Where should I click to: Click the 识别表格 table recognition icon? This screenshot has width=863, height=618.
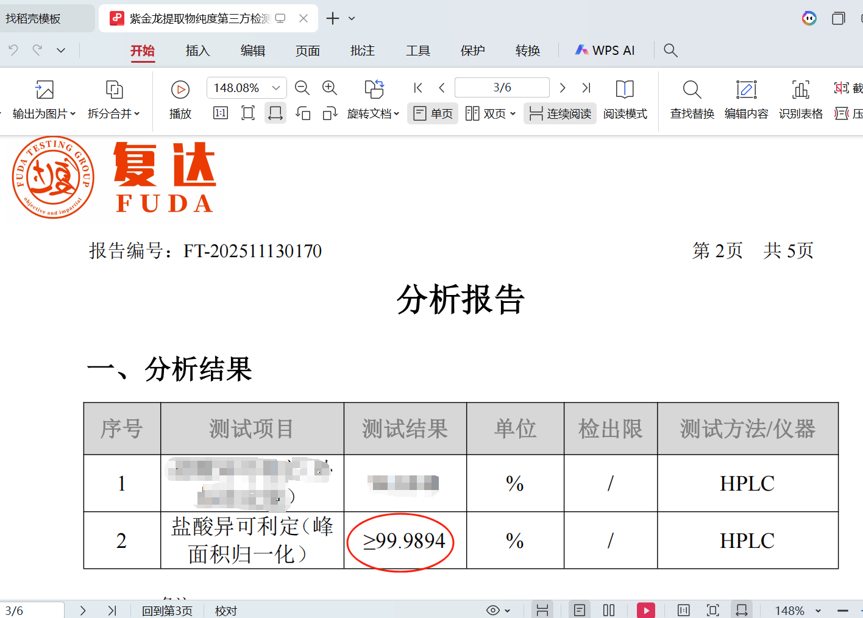point(800,99)
